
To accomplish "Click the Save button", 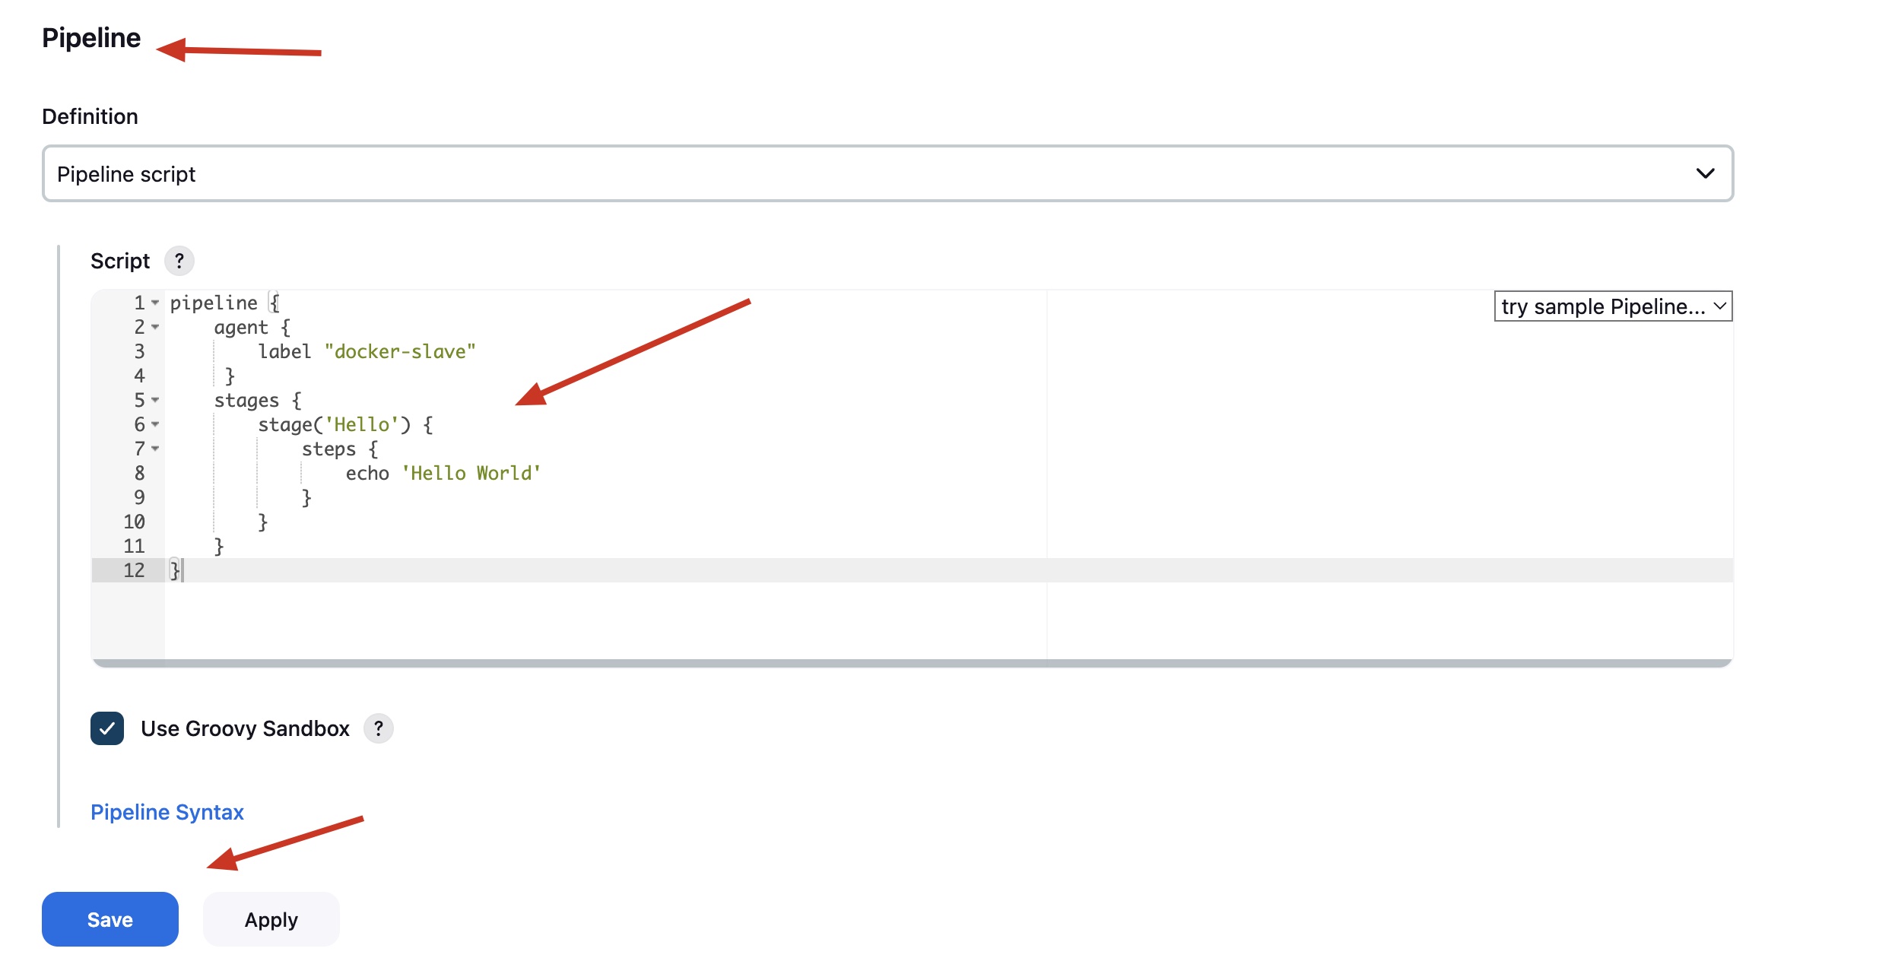I will tap(110, 919).
